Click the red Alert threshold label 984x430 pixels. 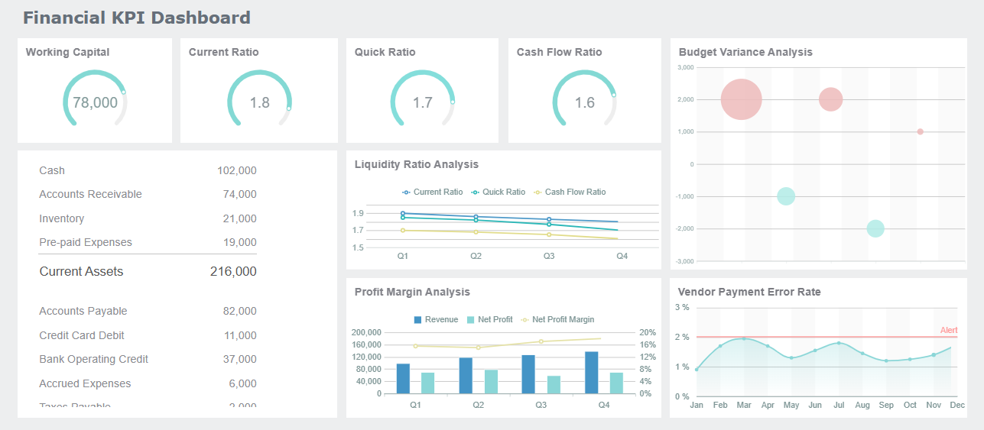pyautogui.click(x=949, y=330)
